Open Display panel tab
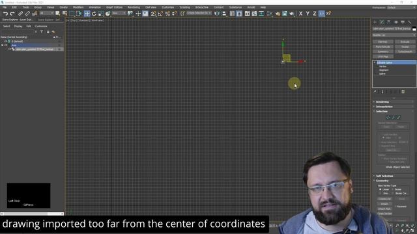The width and height of the screenshot is (417, 234). tap(403, 22)
